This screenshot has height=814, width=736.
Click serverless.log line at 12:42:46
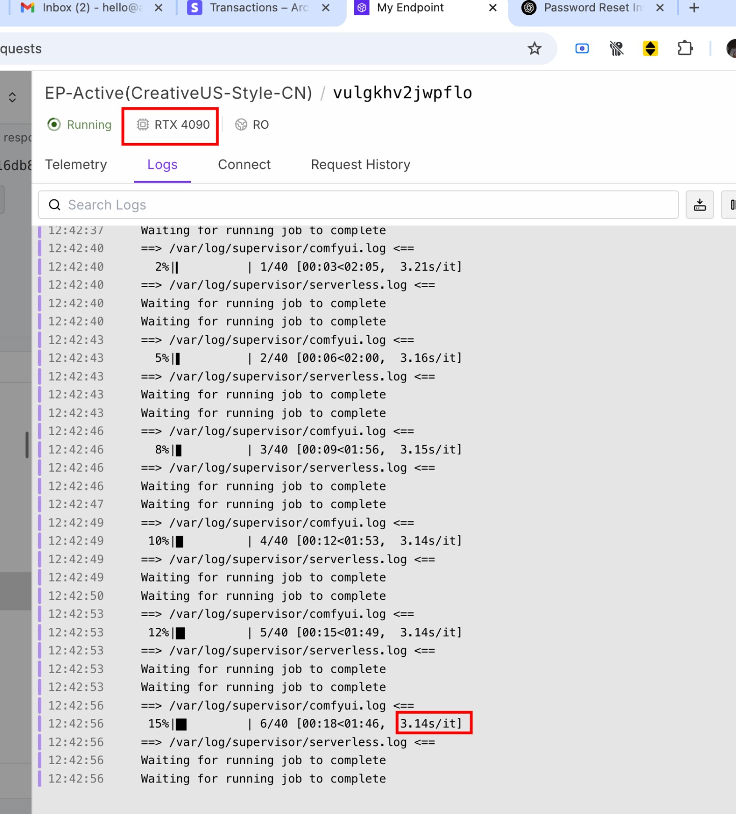click(288, 468)
